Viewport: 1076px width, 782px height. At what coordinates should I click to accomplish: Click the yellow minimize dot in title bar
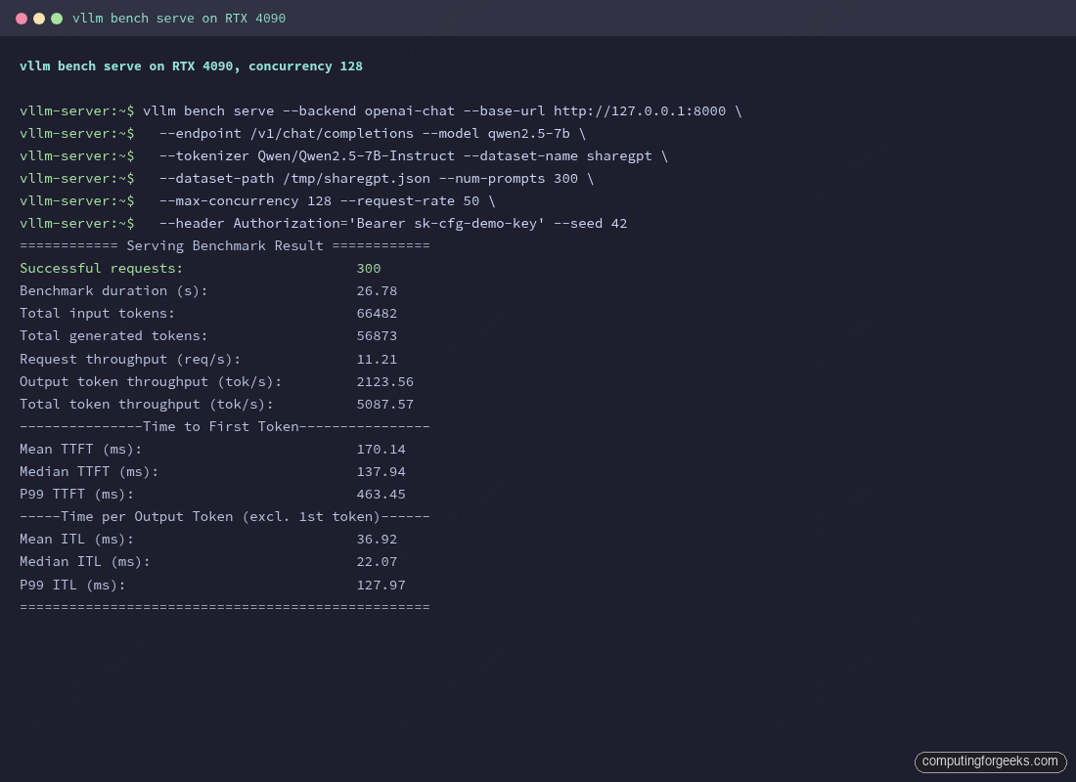pos(39,19)
